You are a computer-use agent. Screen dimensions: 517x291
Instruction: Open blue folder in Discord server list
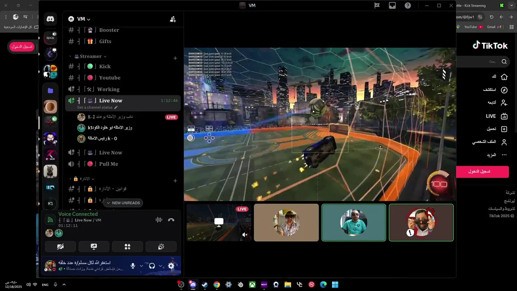tap(50, 91)
